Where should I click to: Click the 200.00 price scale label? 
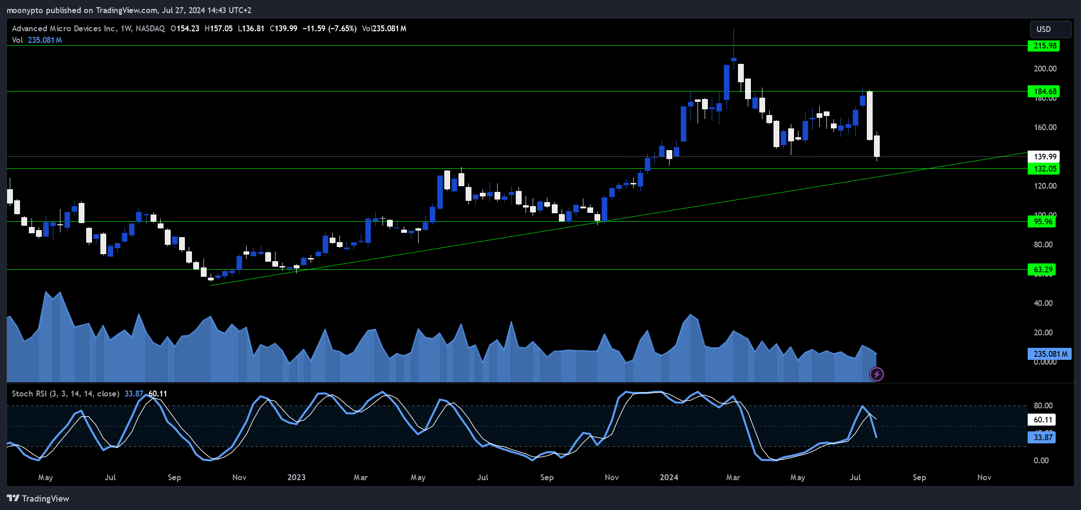click(1045, 69)
